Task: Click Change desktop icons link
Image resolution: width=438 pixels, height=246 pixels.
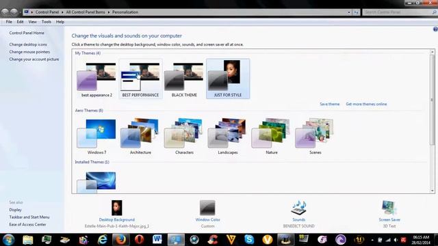Action: click(x=28, y=44)
